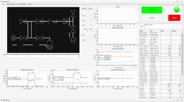Screen dimensions: 184x102
Task: Click the Text box reading Mode 1 phase 7
Action: click(164, 26)
